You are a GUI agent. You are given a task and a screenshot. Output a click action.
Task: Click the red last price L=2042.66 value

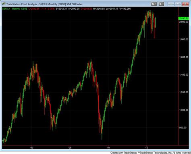point(34,9)
